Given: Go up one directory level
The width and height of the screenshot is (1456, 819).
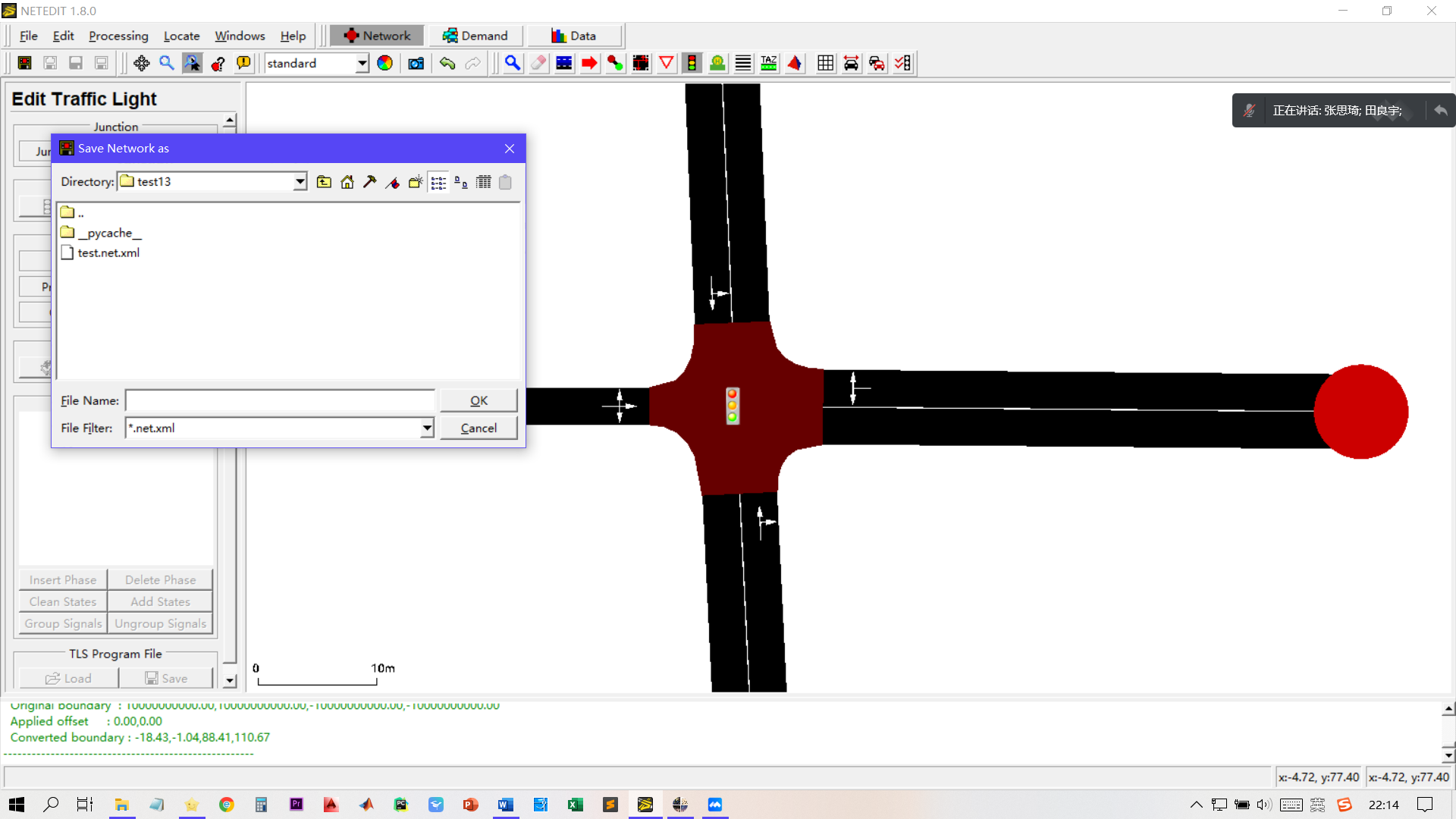Looking at the screenshot, I should (324, 182).
